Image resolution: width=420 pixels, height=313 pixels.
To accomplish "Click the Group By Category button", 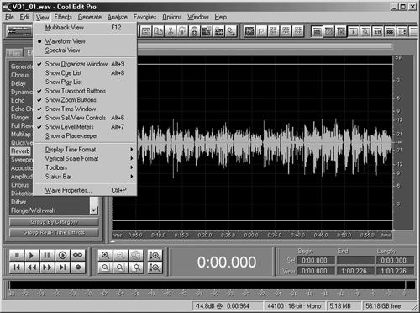I will (x=54, y=222).
